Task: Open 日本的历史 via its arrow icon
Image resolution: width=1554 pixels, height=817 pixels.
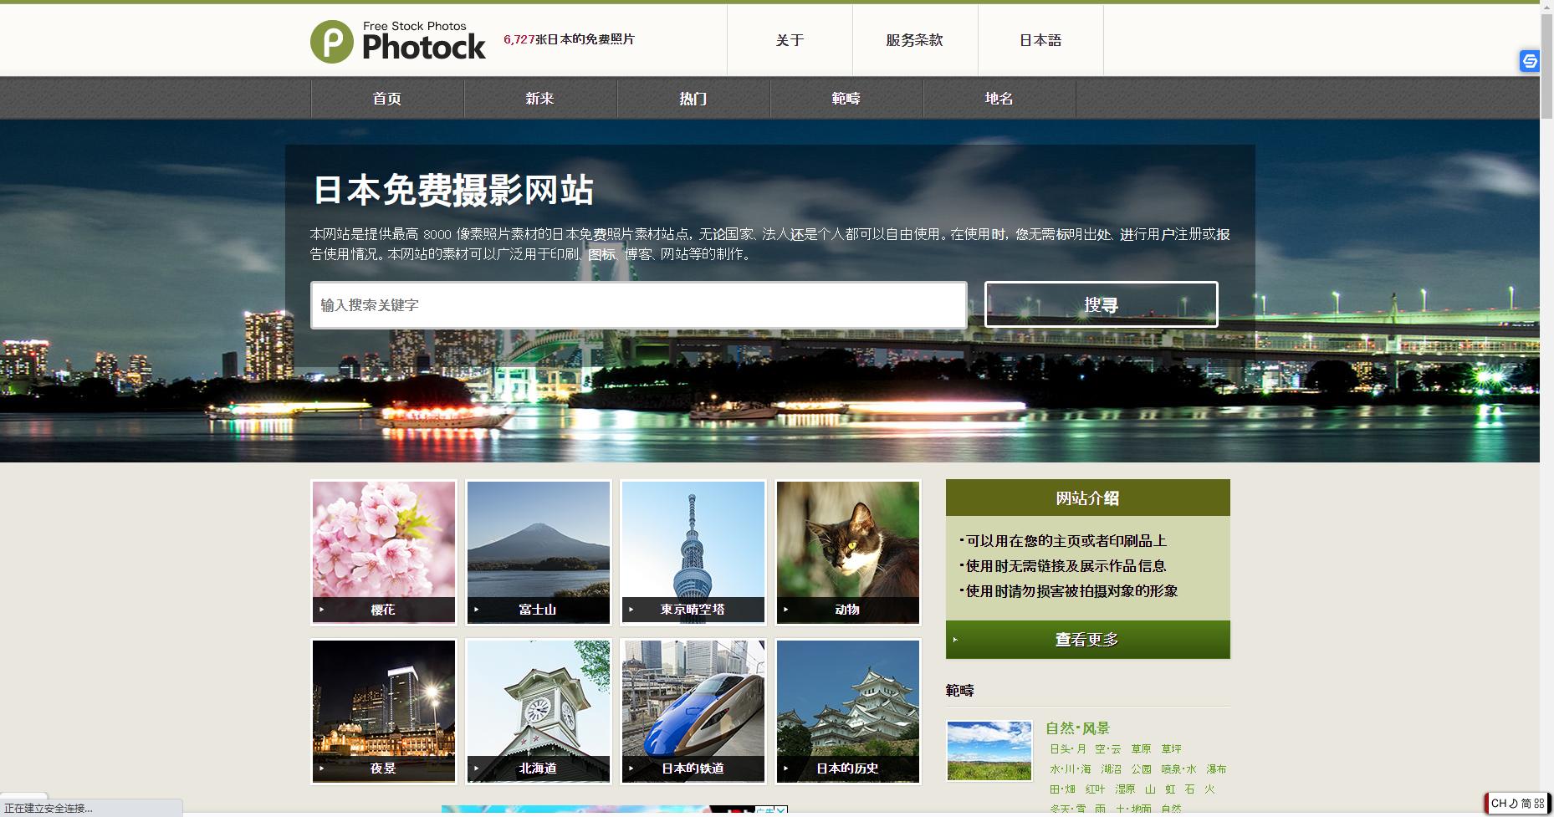Action: pyautogui.click(x=786, y=768)
